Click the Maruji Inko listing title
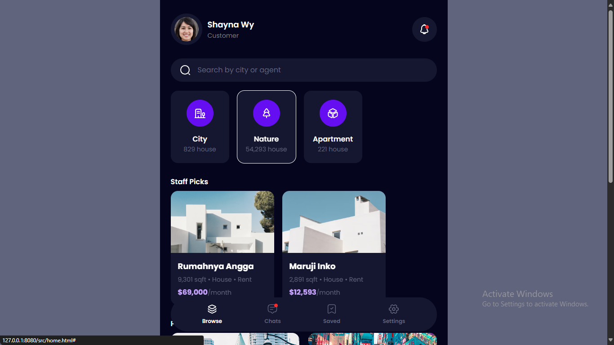Screen dimensions: 614x345 [x=312, y=266]
